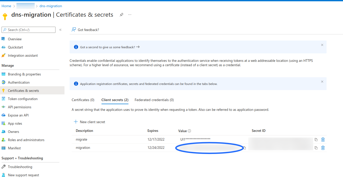This screenshot has height=185, width=343.
Task: Copy the migration secret value
Action: click(x=245, y=148)
